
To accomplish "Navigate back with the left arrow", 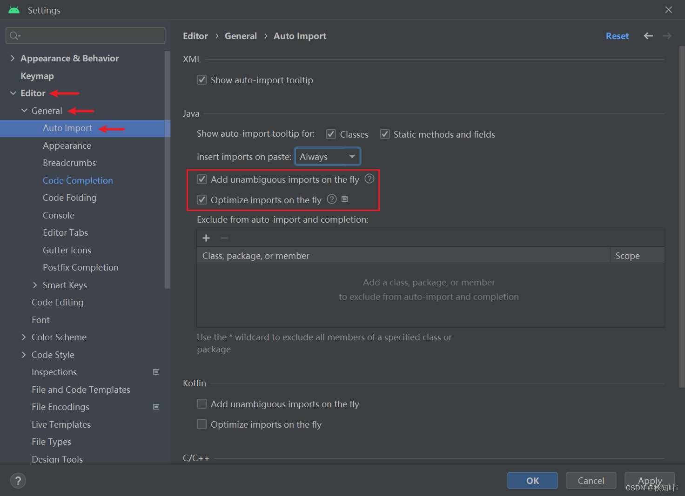I will point(648,36).
